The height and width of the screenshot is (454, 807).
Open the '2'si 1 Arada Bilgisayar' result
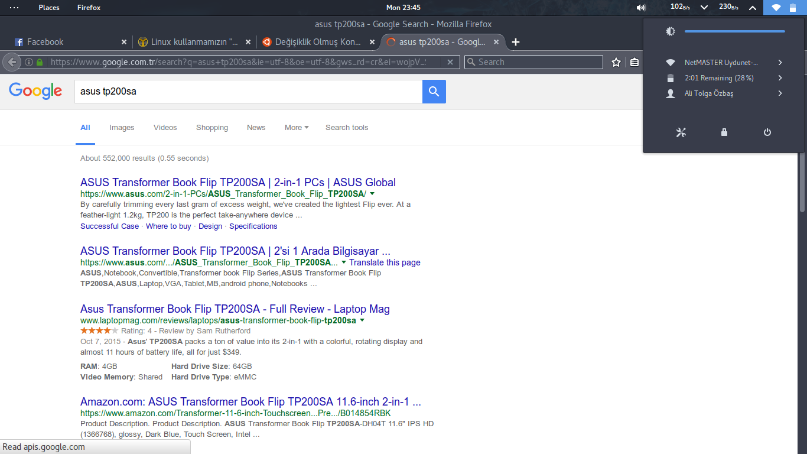point(235,251)
